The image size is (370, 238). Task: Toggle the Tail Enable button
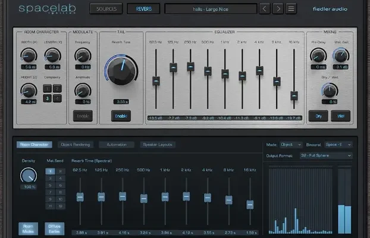pos(121,116)
